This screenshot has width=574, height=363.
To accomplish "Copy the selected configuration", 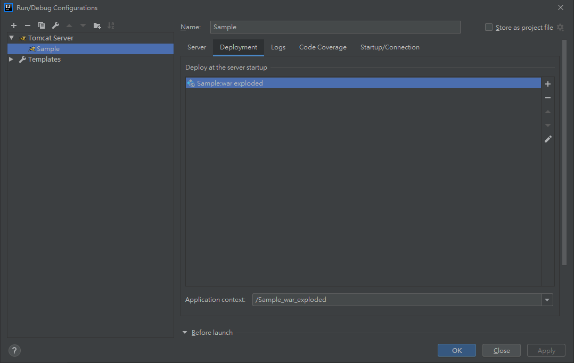I will (42, 25).
